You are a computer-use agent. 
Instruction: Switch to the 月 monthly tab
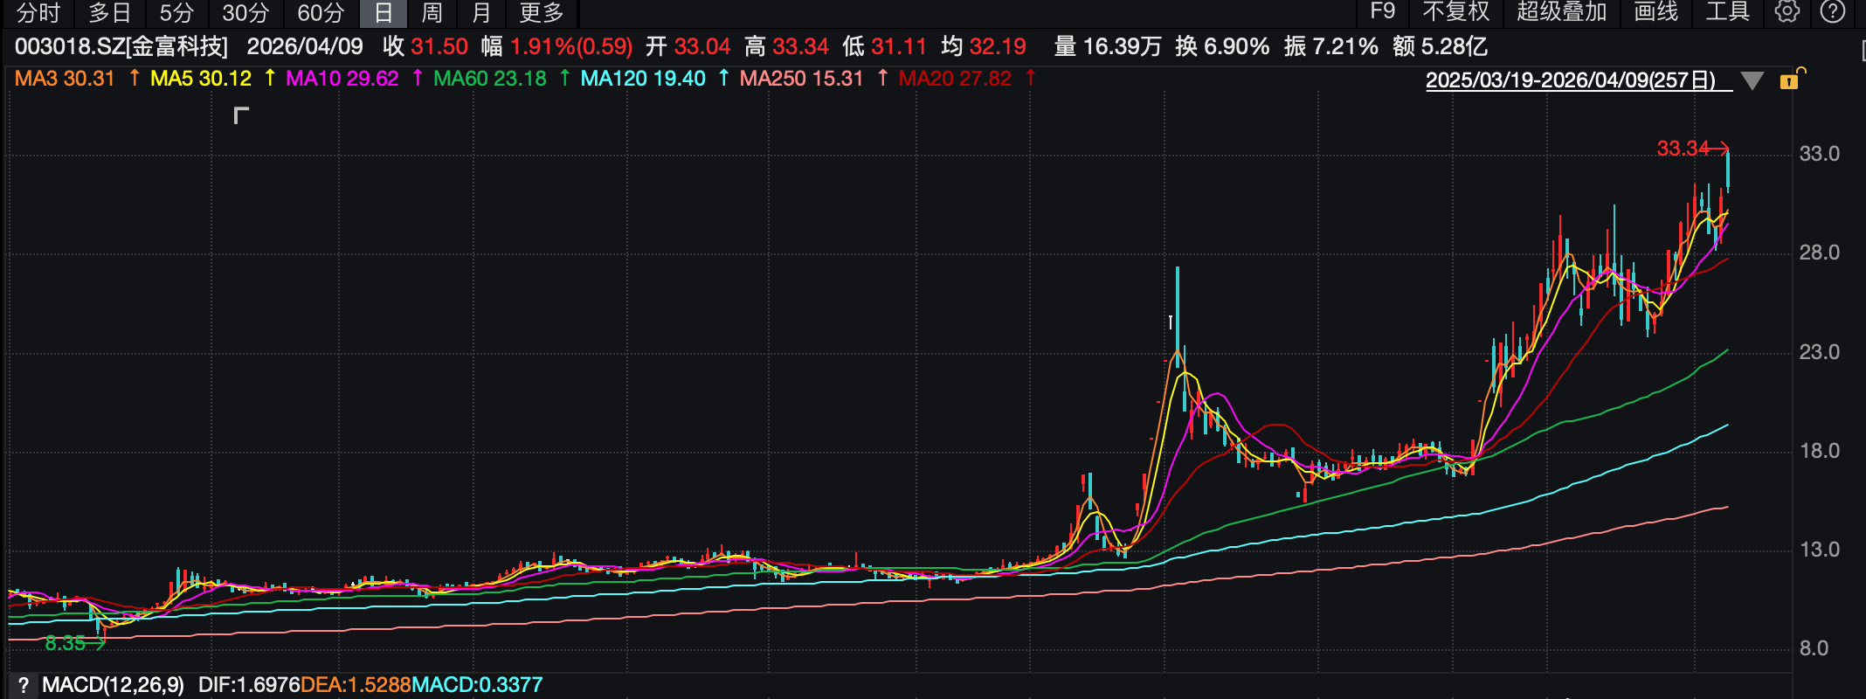[x=481, y=13]
